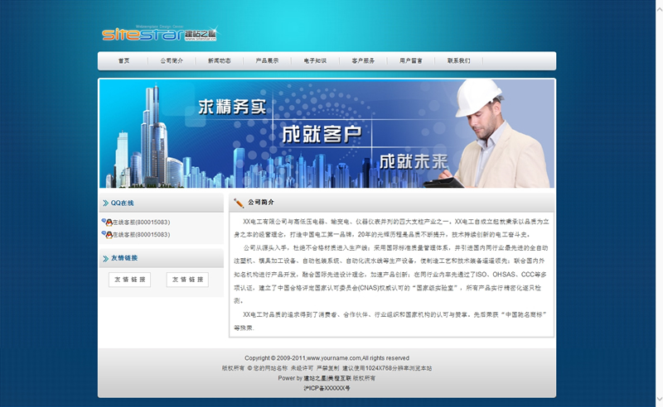Open the 首页 navigation item
Image resolution: width=663 pixels, height=407 pixels.
[123, 61]
